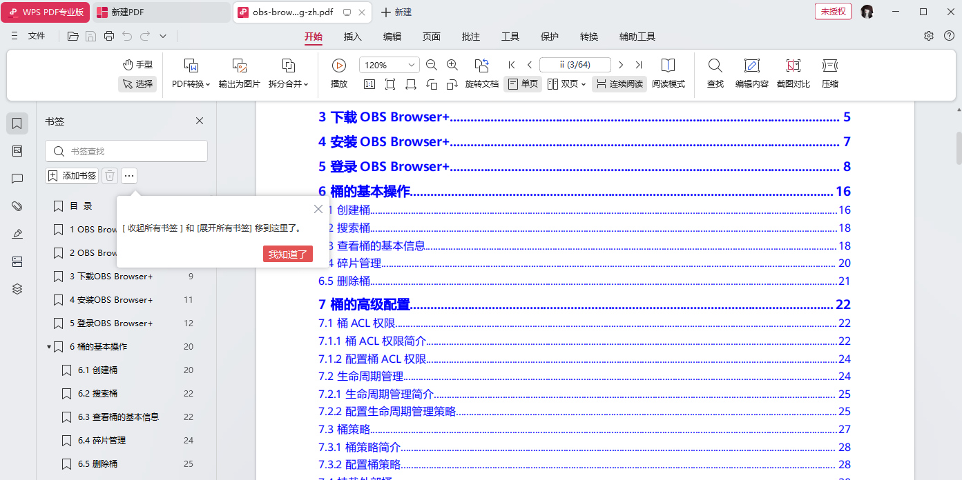Select the 手型 hand tool
Viewport: 962px width, 480px height.
[x=137, y=65]
